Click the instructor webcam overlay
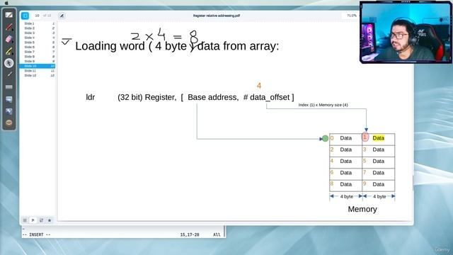This screenshot has height=255, width=453. pyautogui.click(x=406, y=32)
